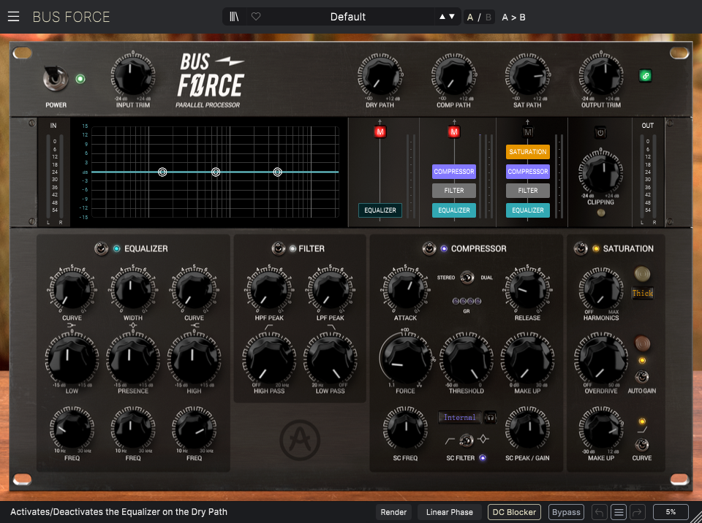702x523 pixels.
Task: Flip the Stereo/Dual compressor switch
Action: pyautogui.click(x=467, y=278)
